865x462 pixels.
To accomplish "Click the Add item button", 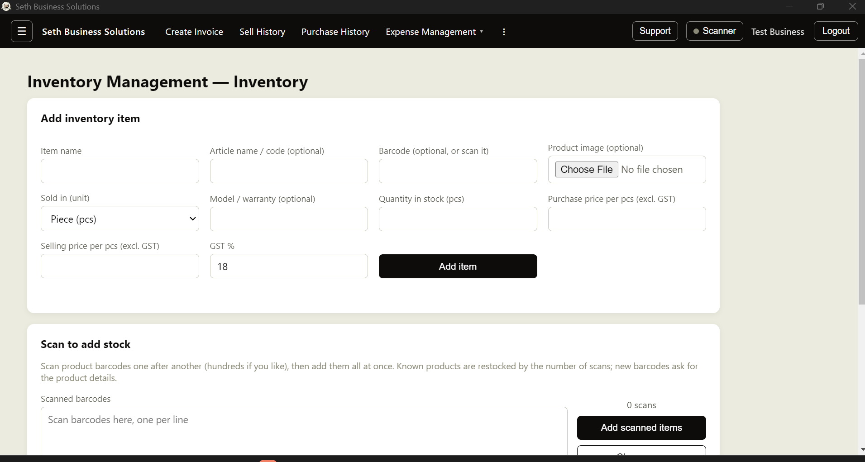I will 458,267.
